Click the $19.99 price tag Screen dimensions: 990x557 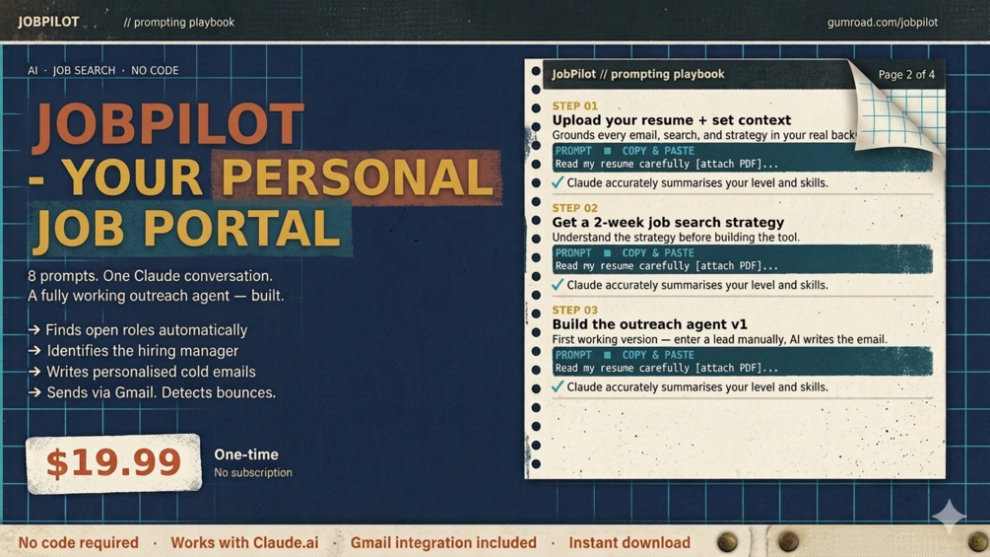pyautogui.click(x=113, y=463)
